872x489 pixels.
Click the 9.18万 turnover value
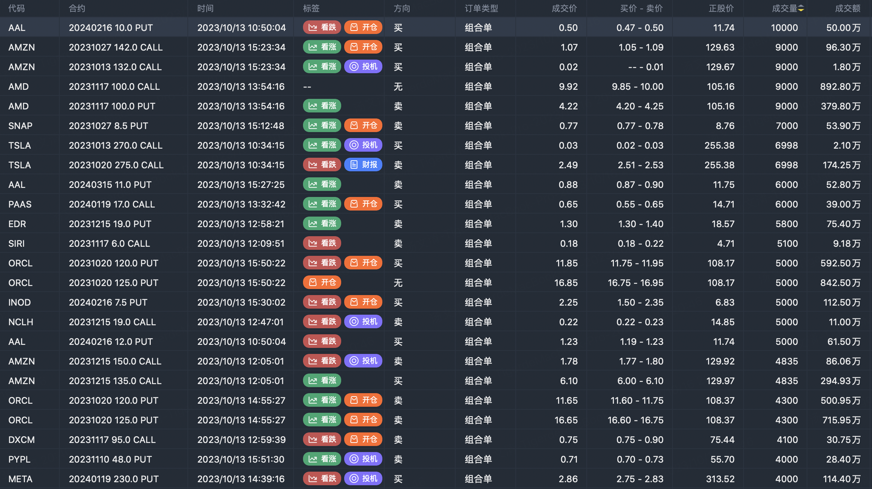(847, 243)
